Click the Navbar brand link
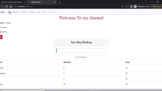Image resolution: width=162 pixels, height=91 pixels. [x=2, y=12]
